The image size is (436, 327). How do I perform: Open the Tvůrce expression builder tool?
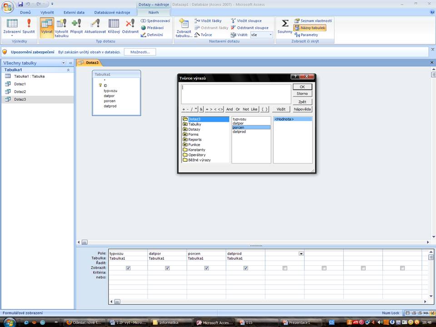(x=203, y=35)
